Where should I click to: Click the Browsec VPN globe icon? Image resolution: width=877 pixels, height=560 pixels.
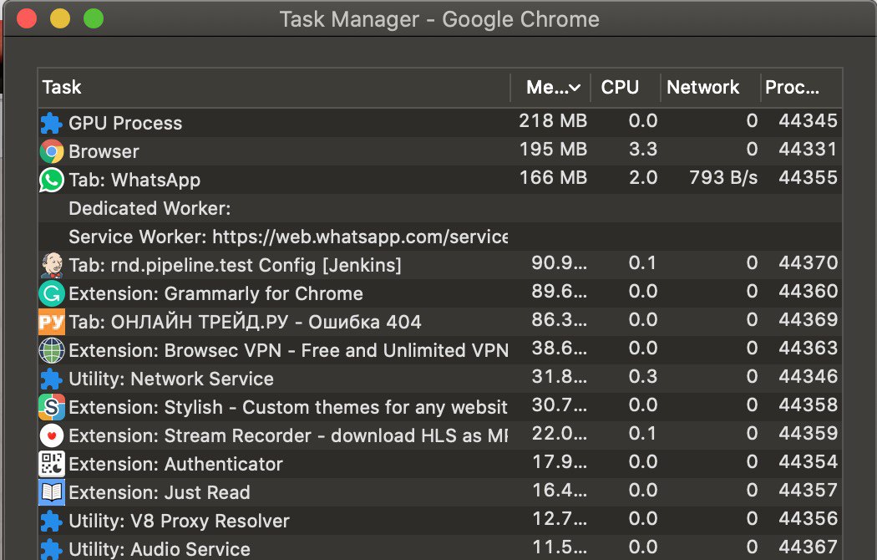tap(52, 351)
